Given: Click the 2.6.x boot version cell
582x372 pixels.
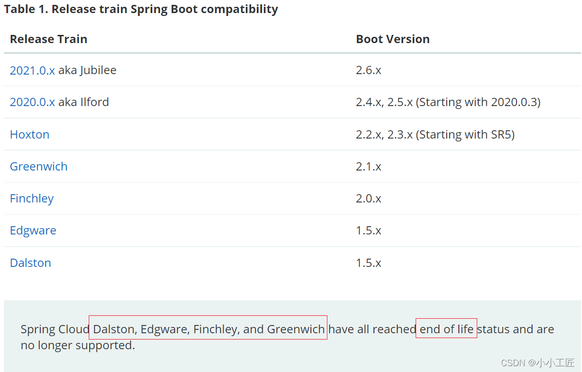Looking at the screenshot, I should 368,70.
